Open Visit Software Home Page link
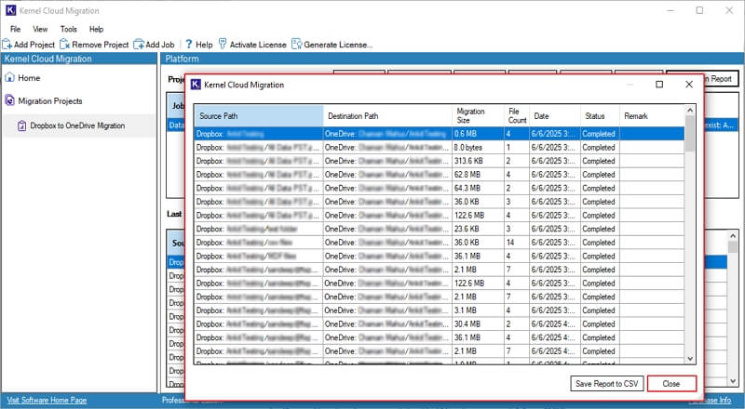The width and height of the screenshot is (745, 409). click(47, 400)
